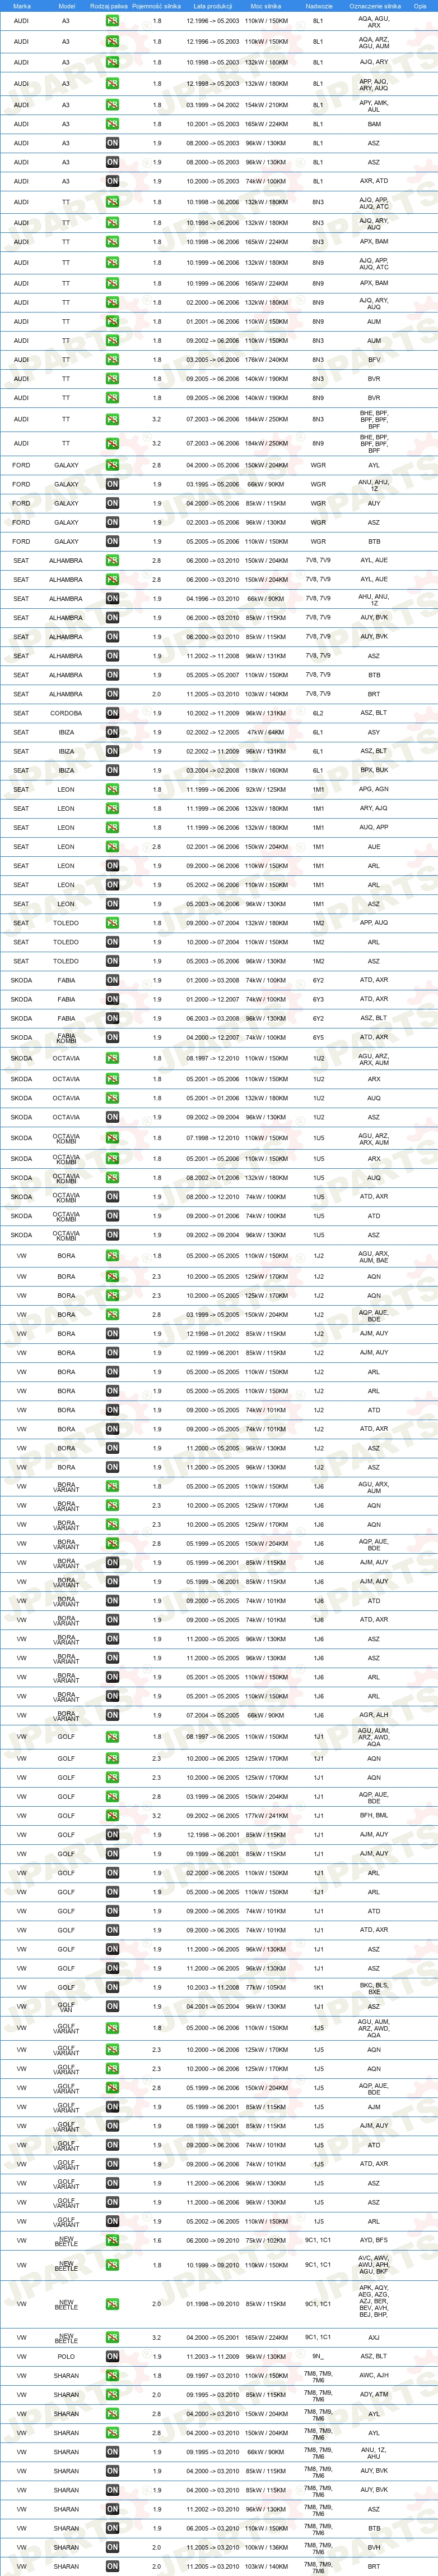Click the 6Y5 body code cell
The width and height of the screenshot is (438, 2576).
point(318,1037)
